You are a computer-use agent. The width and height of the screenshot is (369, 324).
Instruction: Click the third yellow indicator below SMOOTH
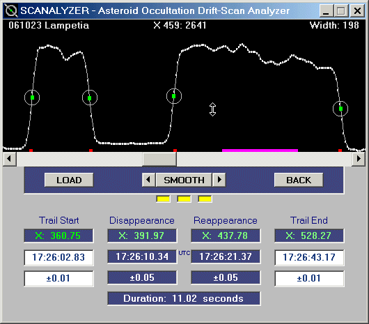click(x=205, y=199)
